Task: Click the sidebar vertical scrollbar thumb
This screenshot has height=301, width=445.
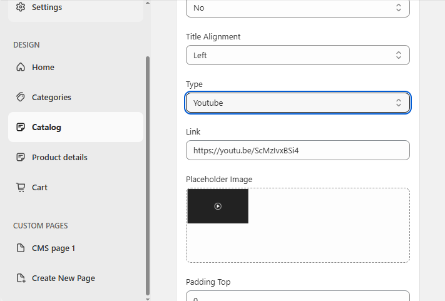Action: (148, 176)
